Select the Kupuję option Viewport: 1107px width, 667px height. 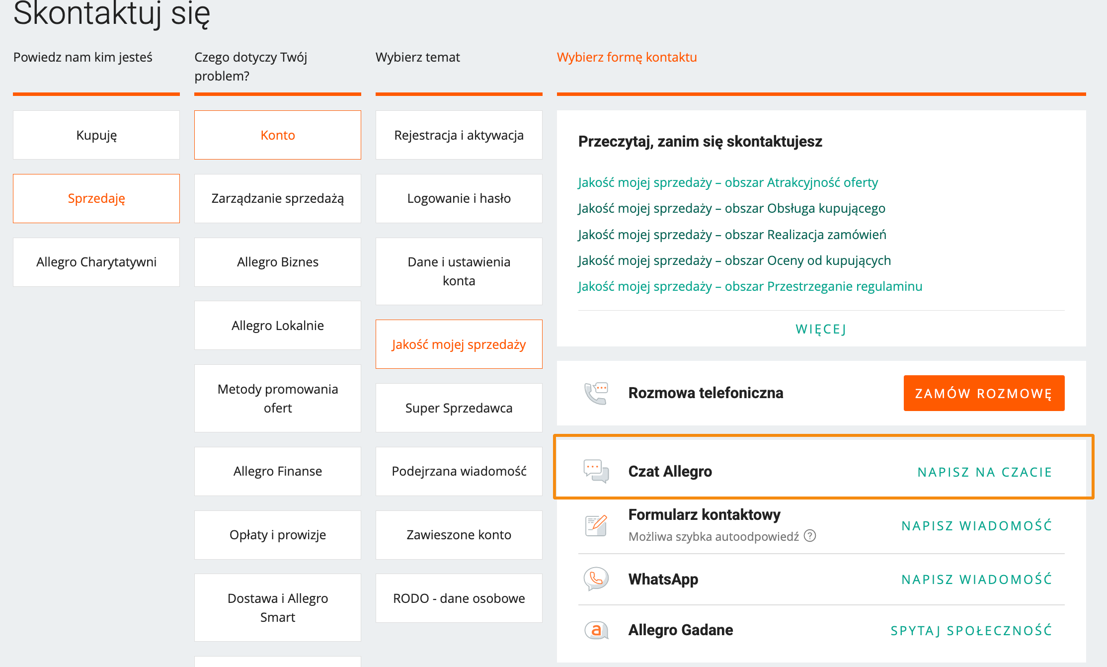[x=96, y=135]
